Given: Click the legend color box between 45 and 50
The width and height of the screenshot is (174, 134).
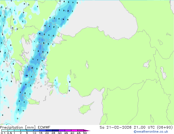Looking at the screenshot, I should click(x=81, y=130).
